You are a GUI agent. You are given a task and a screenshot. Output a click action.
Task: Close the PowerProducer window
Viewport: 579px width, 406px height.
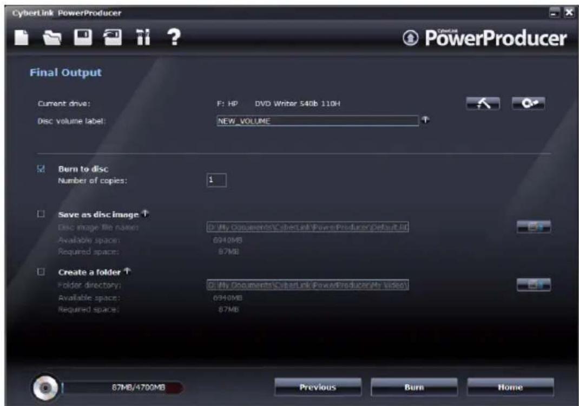(x=569, y=13)
